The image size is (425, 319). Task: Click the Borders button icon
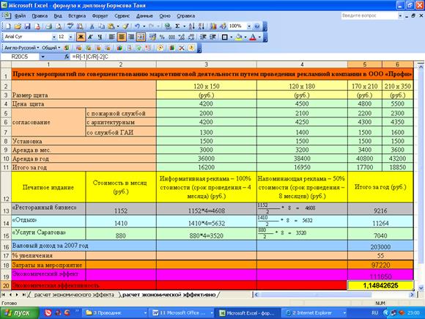coord(225,37)
